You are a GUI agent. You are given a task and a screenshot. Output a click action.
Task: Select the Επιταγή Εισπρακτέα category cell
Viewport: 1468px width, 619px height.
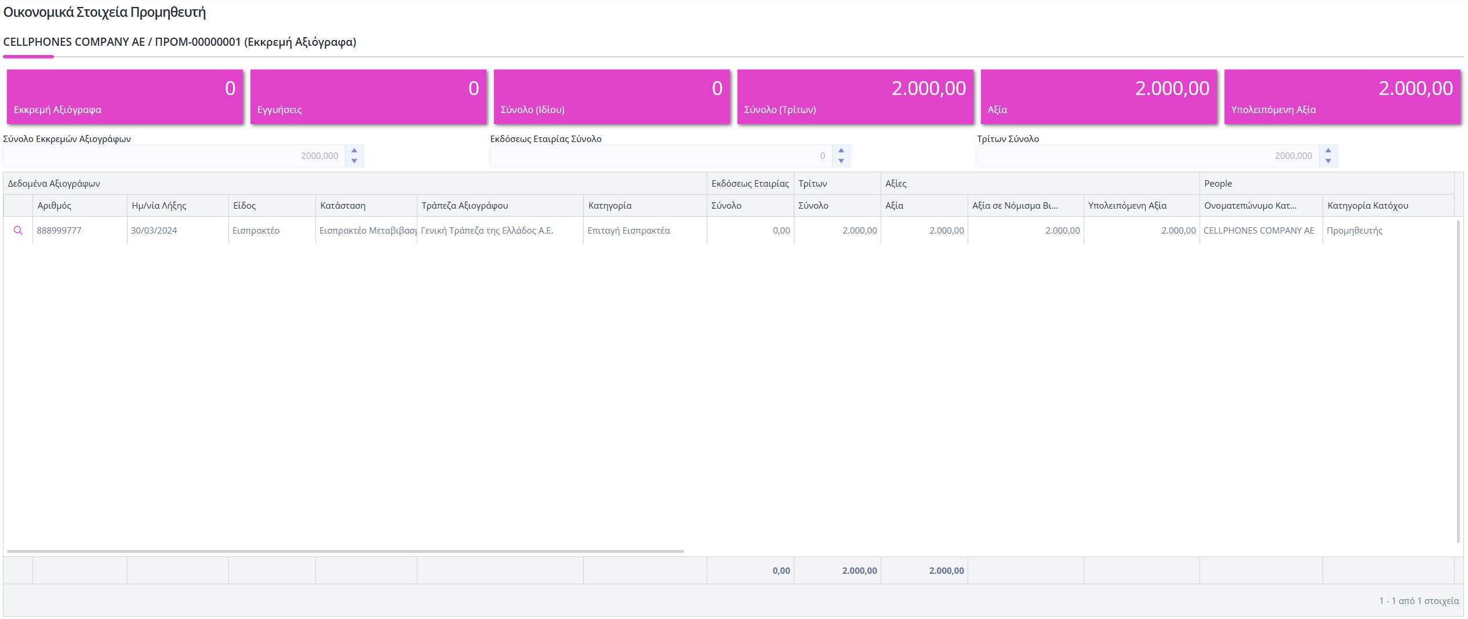(645, 231)
